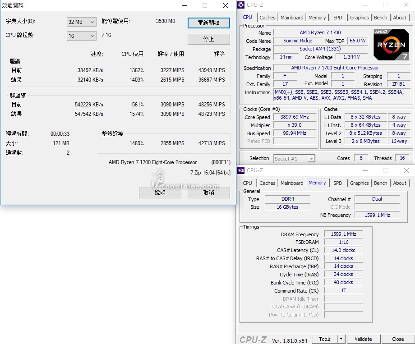Select the CPU tab in upper CPU-Z window
This screenshot has width=415, height=344.
pos(248,17)
